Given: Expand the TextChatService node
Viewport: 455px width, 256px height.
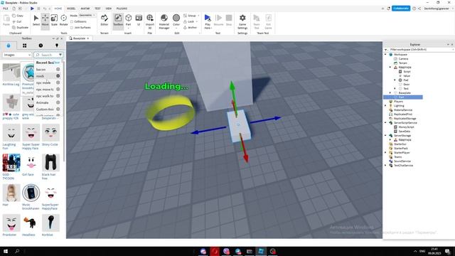Looking at the screenshot, I should click(385, 166).
